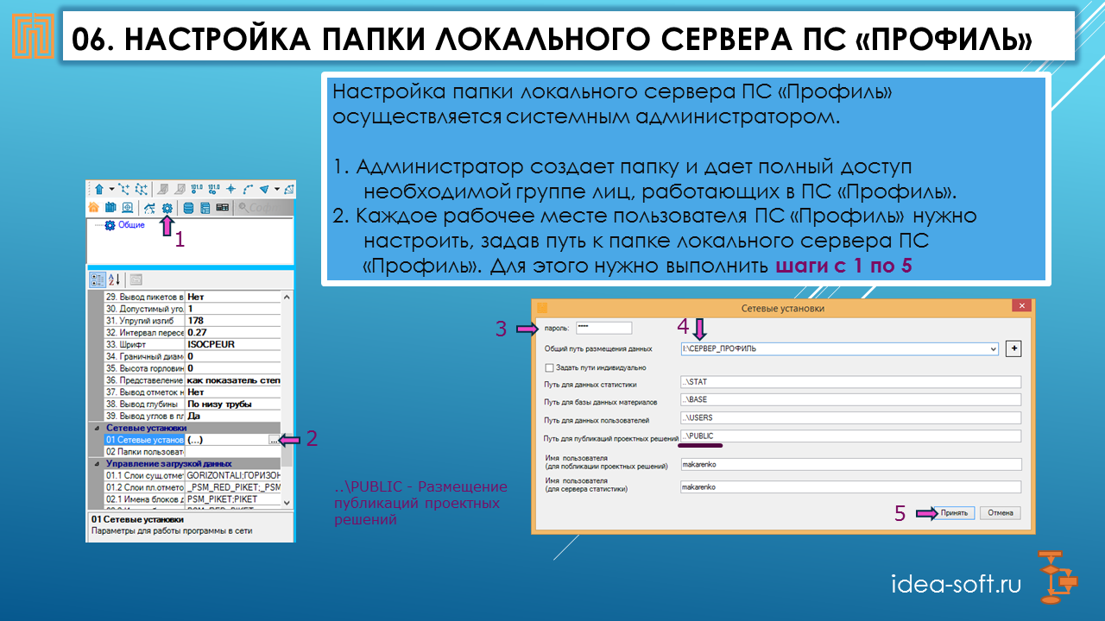Toggle Задать пути индивидуально checkbox
Image resolution: width=1105 pixels, height=621 pixels.
(548, 367)
